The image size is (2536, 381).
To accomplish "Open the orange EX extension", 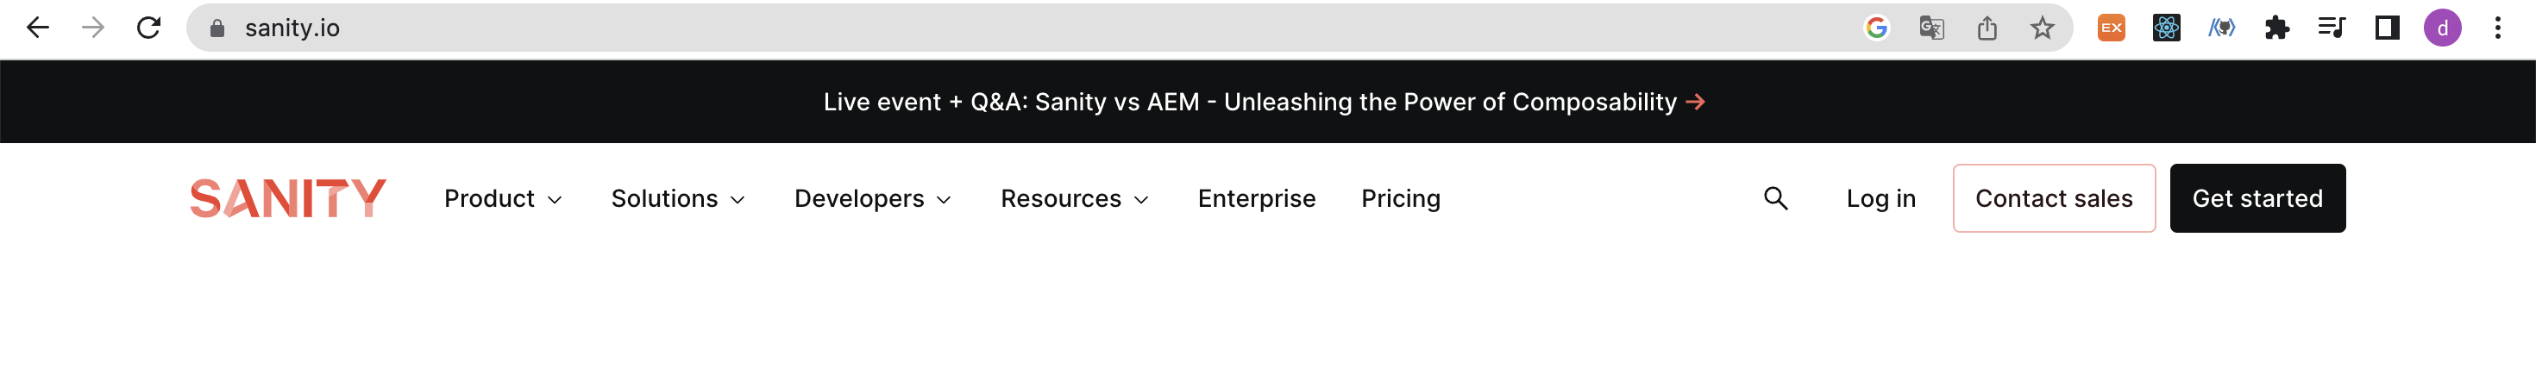I will (x=2111, y=28).
